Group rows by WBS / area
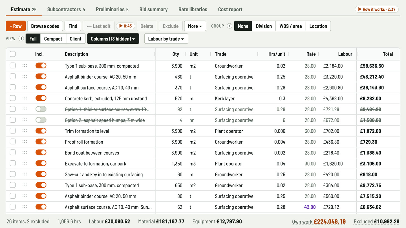Viewport: 406px width, 228px height. click(x=291, y=26)
